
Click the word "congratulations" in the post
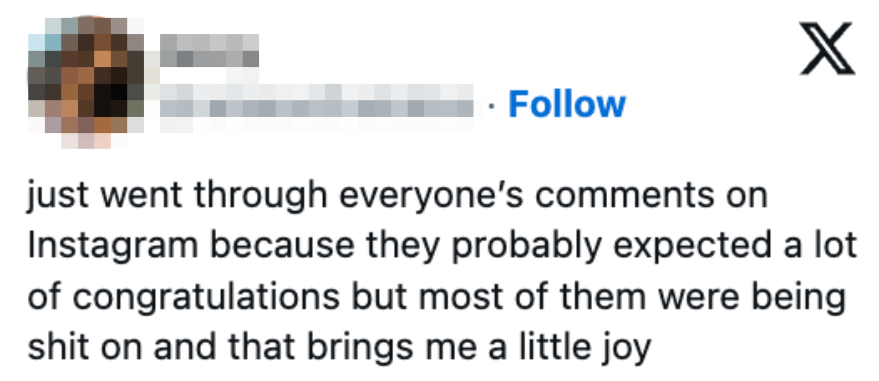(206, 296)
